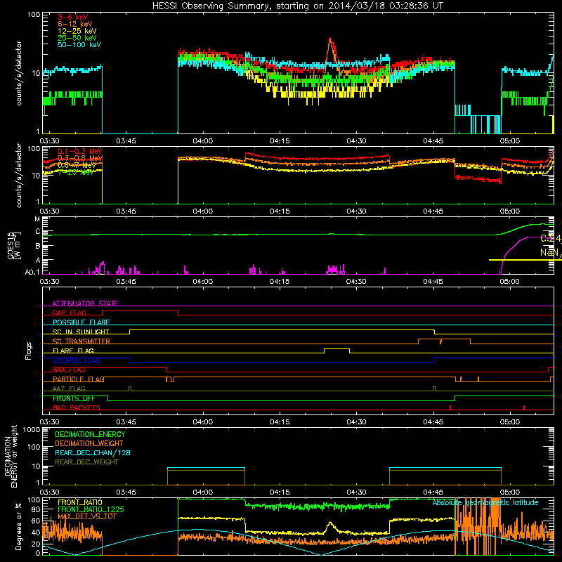Click the DECIMATION ENERGY or weight axis title

tap(11, 456)
